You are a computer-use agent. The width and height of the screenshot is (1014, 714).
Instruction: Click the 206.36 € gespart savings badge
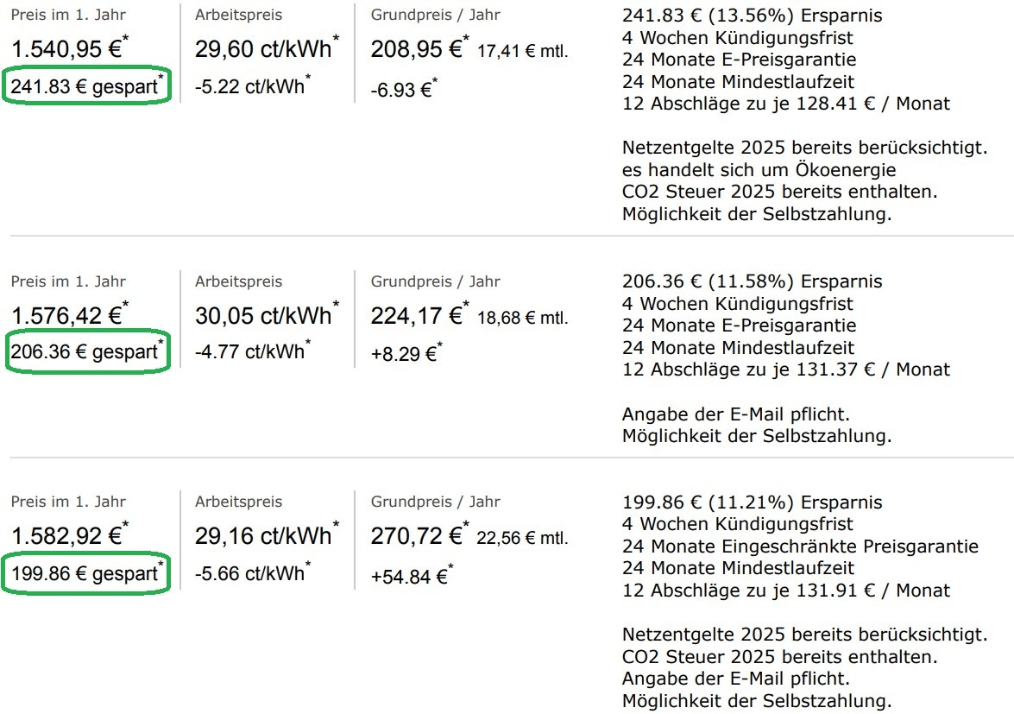[x=87, y=352]
